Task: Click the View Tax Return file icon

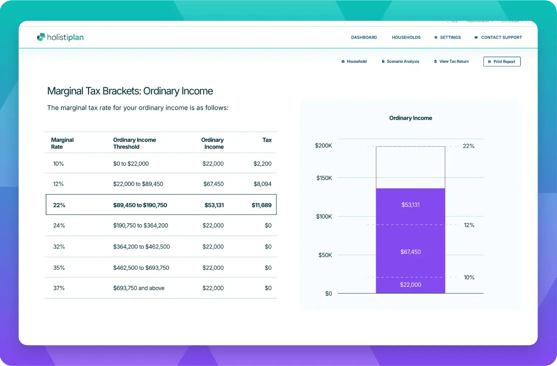Action: 435,61
